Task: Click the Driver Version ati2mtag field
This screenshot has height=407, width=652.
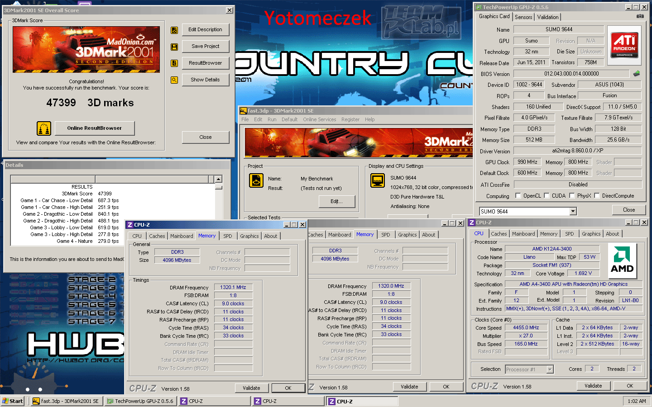Action: pyautogui.click(x=578, y=151)
